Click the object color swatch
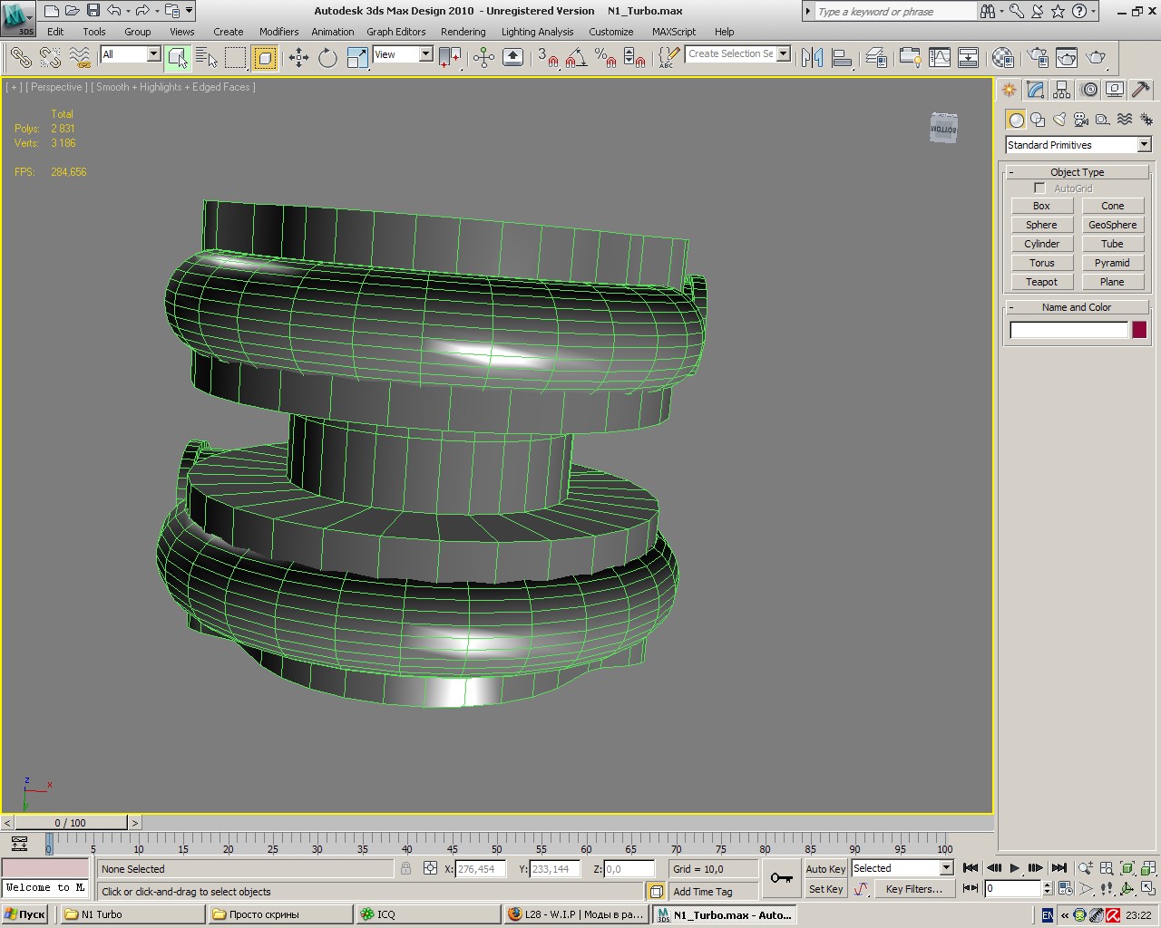1161x928 pixels. 1139,330
